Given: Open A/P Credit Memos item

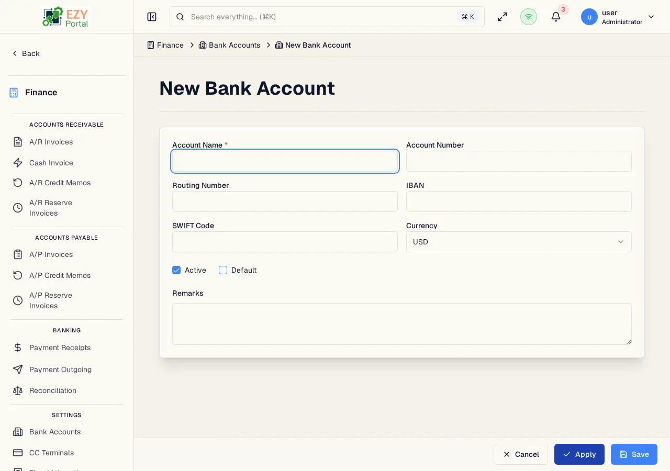Looking at the screenshot, I should pyautogui.click(x=60, y=275).
